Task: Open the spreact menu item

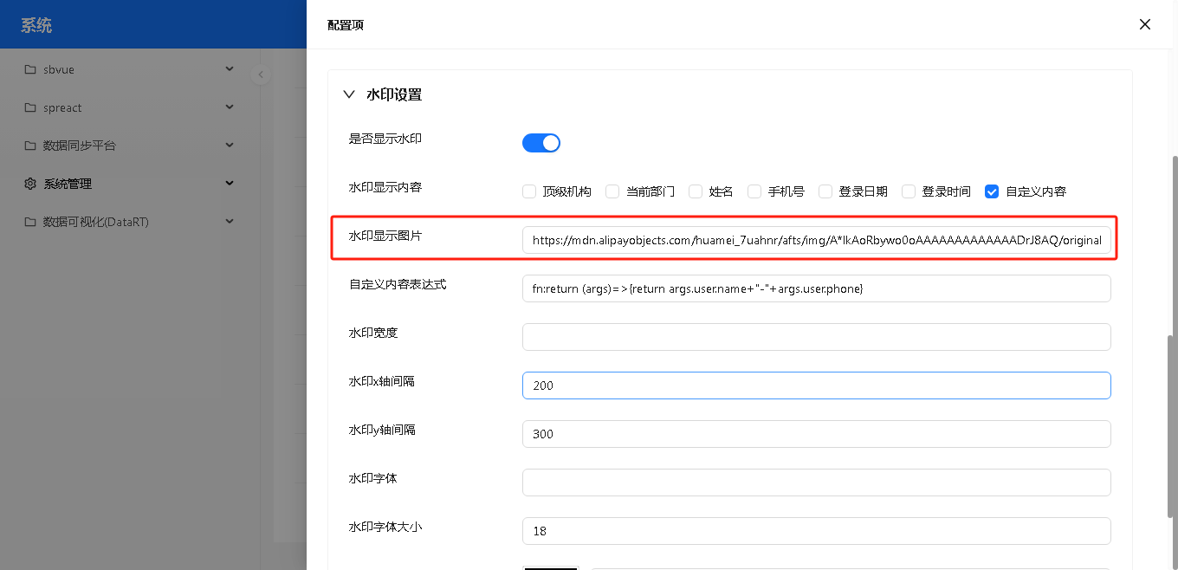Action: [x=62, y=107]
